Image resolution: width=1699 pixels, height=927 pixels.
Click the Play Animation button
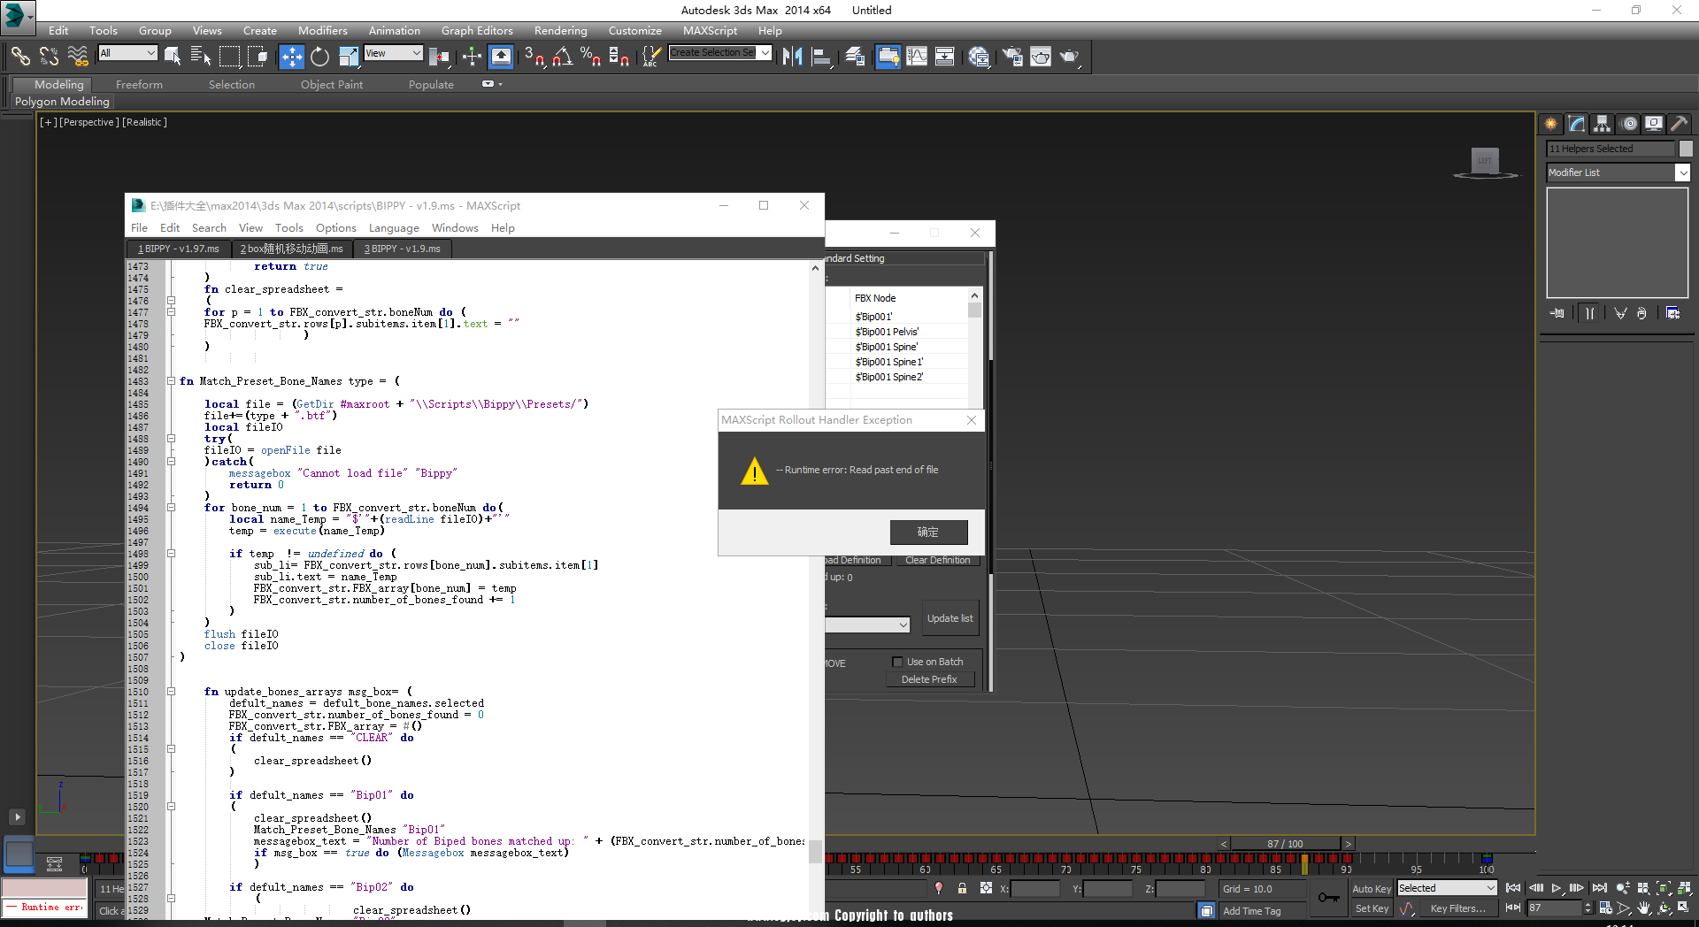tap(1557, 888)
